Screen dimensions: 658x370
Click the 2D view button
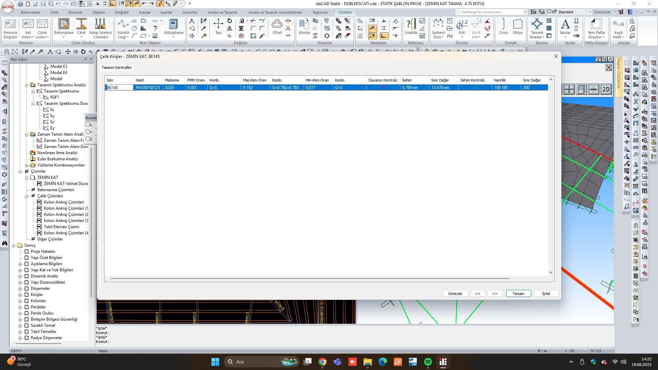(606, 90)
